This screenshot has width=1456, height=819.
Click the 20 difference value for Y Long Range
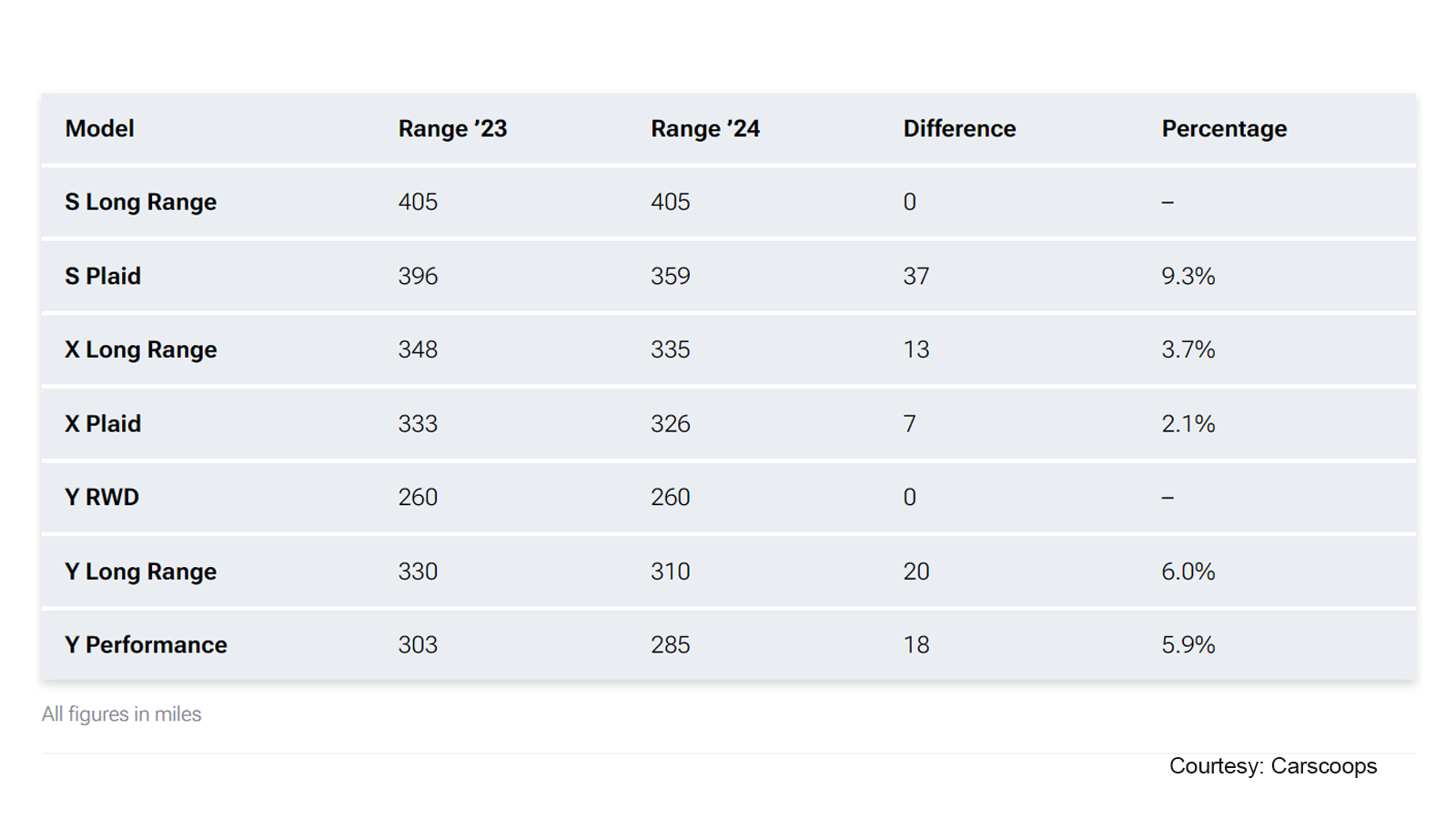coord(916,571)
